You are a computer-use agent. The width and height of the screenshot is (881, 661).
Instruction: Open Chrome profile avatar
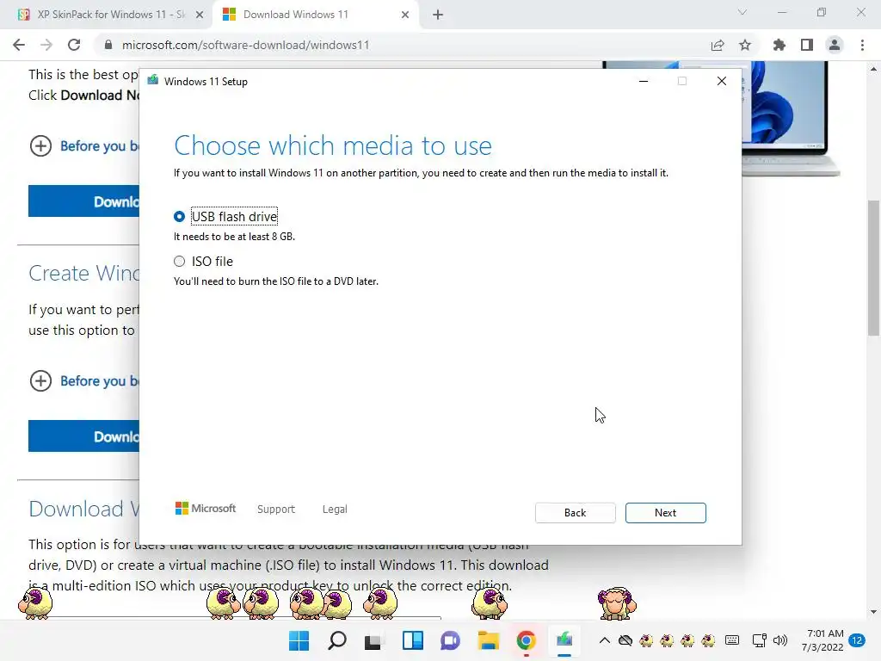(x=835, y=45)
